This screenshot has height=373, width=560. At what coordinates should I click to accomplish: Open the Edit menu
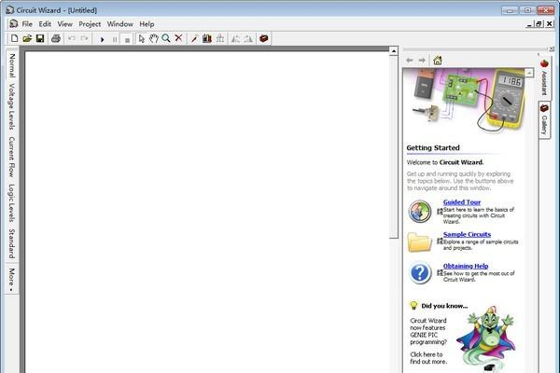45,24
